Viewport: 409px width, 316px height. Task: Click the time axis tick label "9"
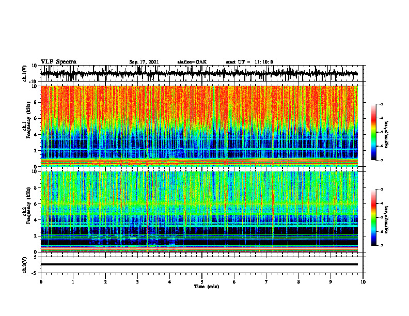[331, 282]
